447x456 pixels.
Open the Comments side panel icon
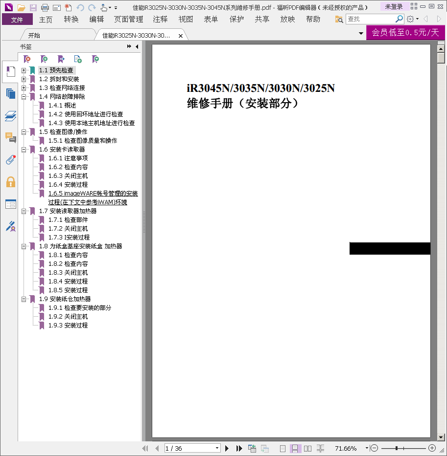pos(10,137)
